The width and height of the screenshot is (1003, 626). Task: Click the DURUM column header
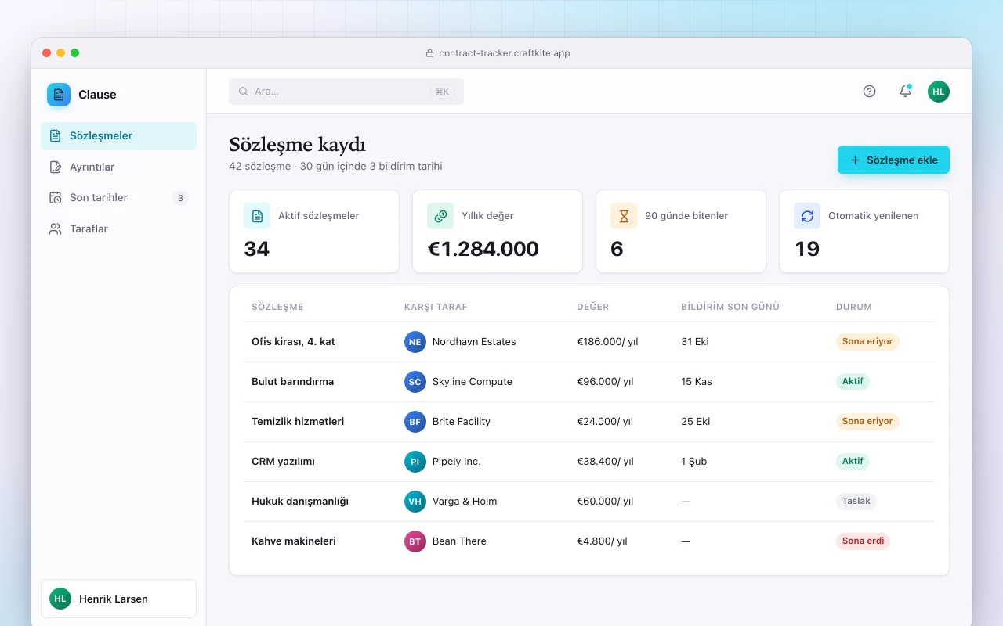[854, 307]
